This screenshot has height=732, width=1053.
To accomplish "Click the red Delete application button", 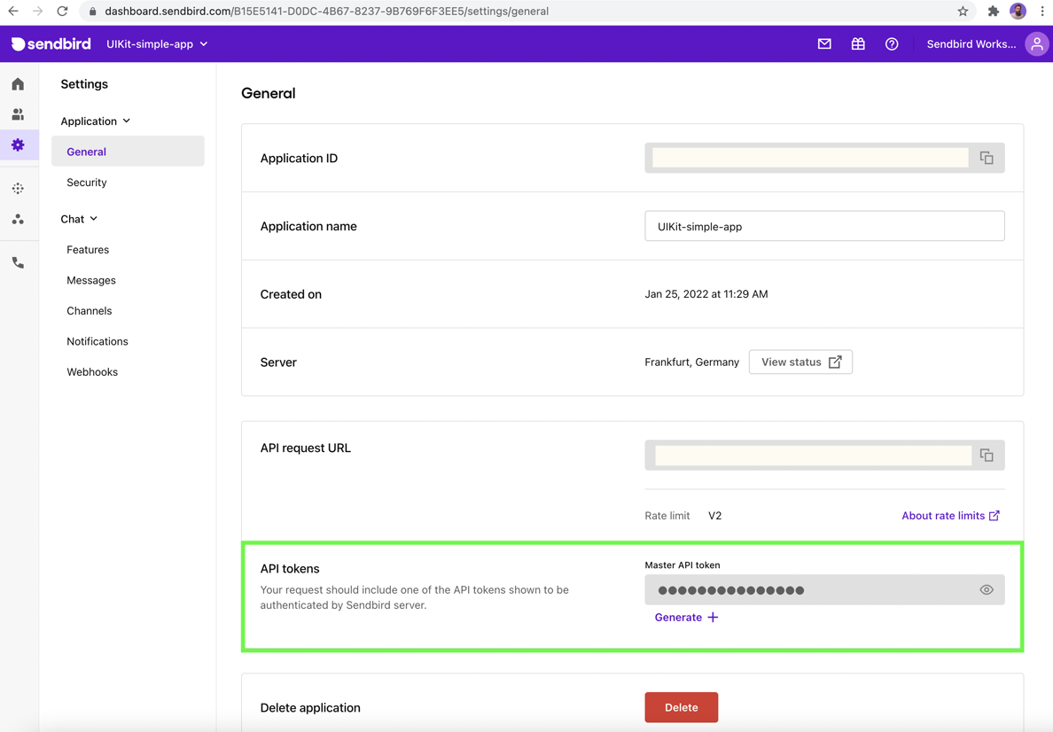I will tap(681, 707).
